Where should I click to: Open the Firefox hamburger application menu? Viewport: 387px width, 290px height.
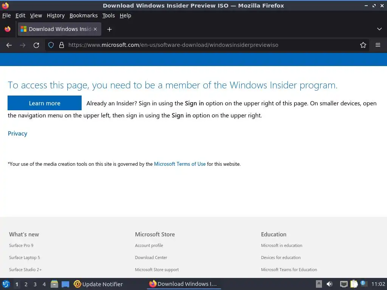[378, 45]
